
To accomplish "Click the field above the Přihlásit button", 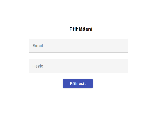I will pos(78,66).
